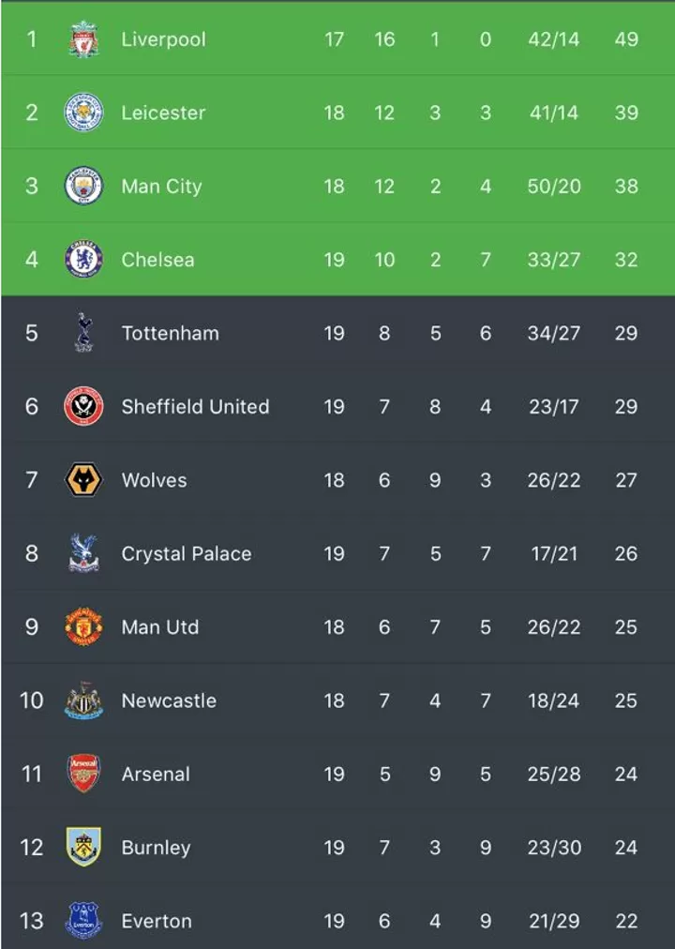Click the Tottenham cockerel crest
Viewport: 675px width, 949px height.
tap(83, 333)
